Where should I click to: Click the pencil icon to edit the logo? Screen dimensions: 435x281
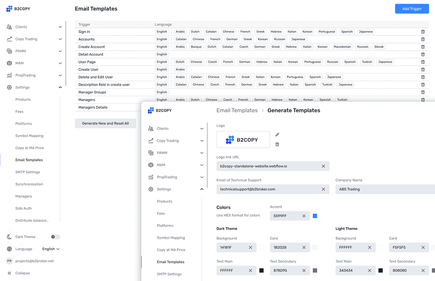tap(277, 134)
